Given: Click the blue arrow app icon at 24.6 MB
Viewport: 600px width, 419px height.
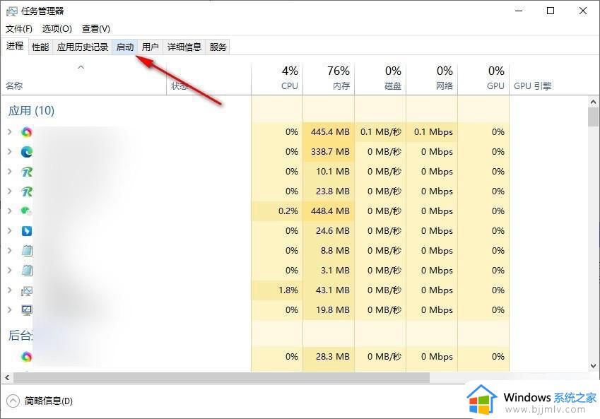Looking at the screenshot, I should pyautogui.click(x=26, y=231).
